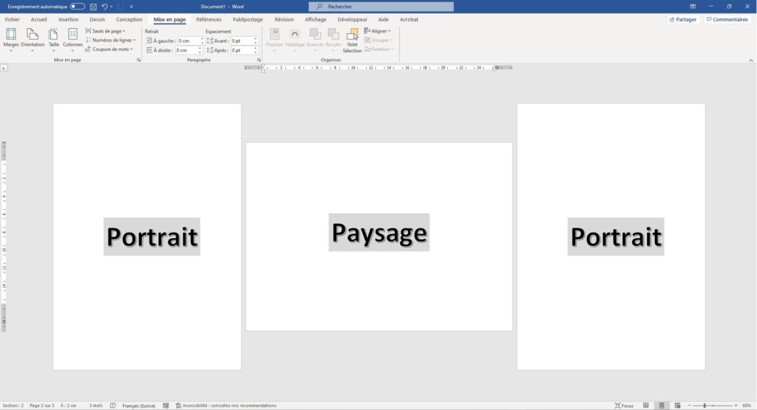This screenshot has height=410, width=757.
Task: Click the Partager button
Action: pos(683,20)
